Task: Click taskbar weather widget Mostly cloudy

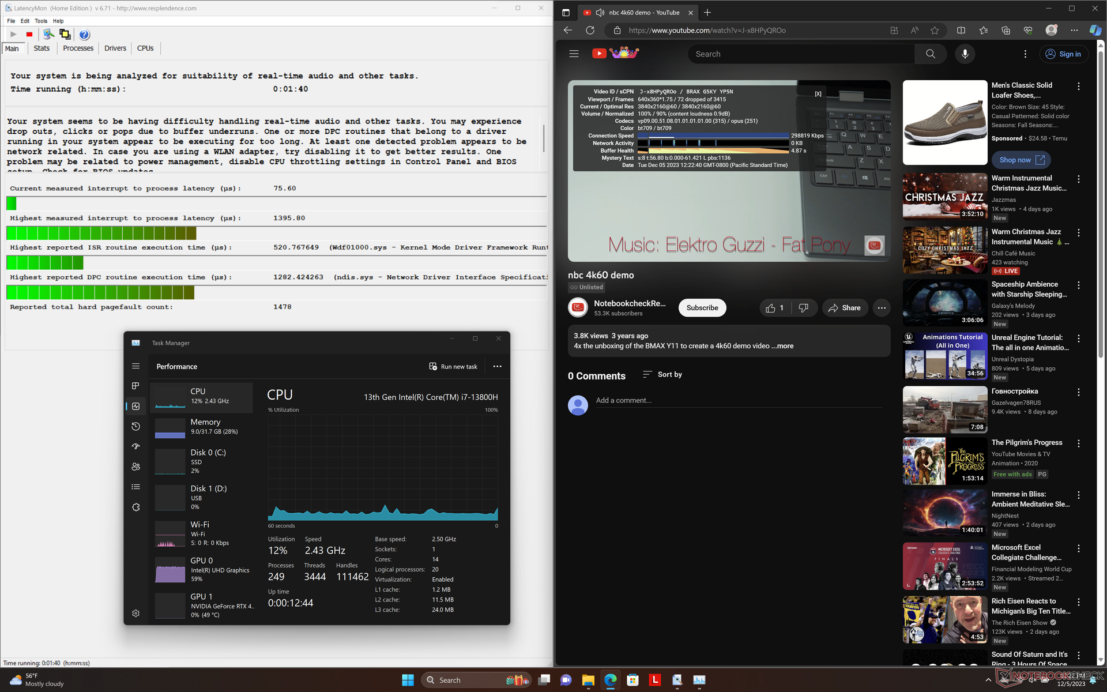Action: (37, 680)
